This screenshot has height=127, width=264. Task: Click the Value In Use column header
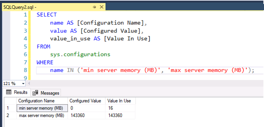tap(120, 101)
